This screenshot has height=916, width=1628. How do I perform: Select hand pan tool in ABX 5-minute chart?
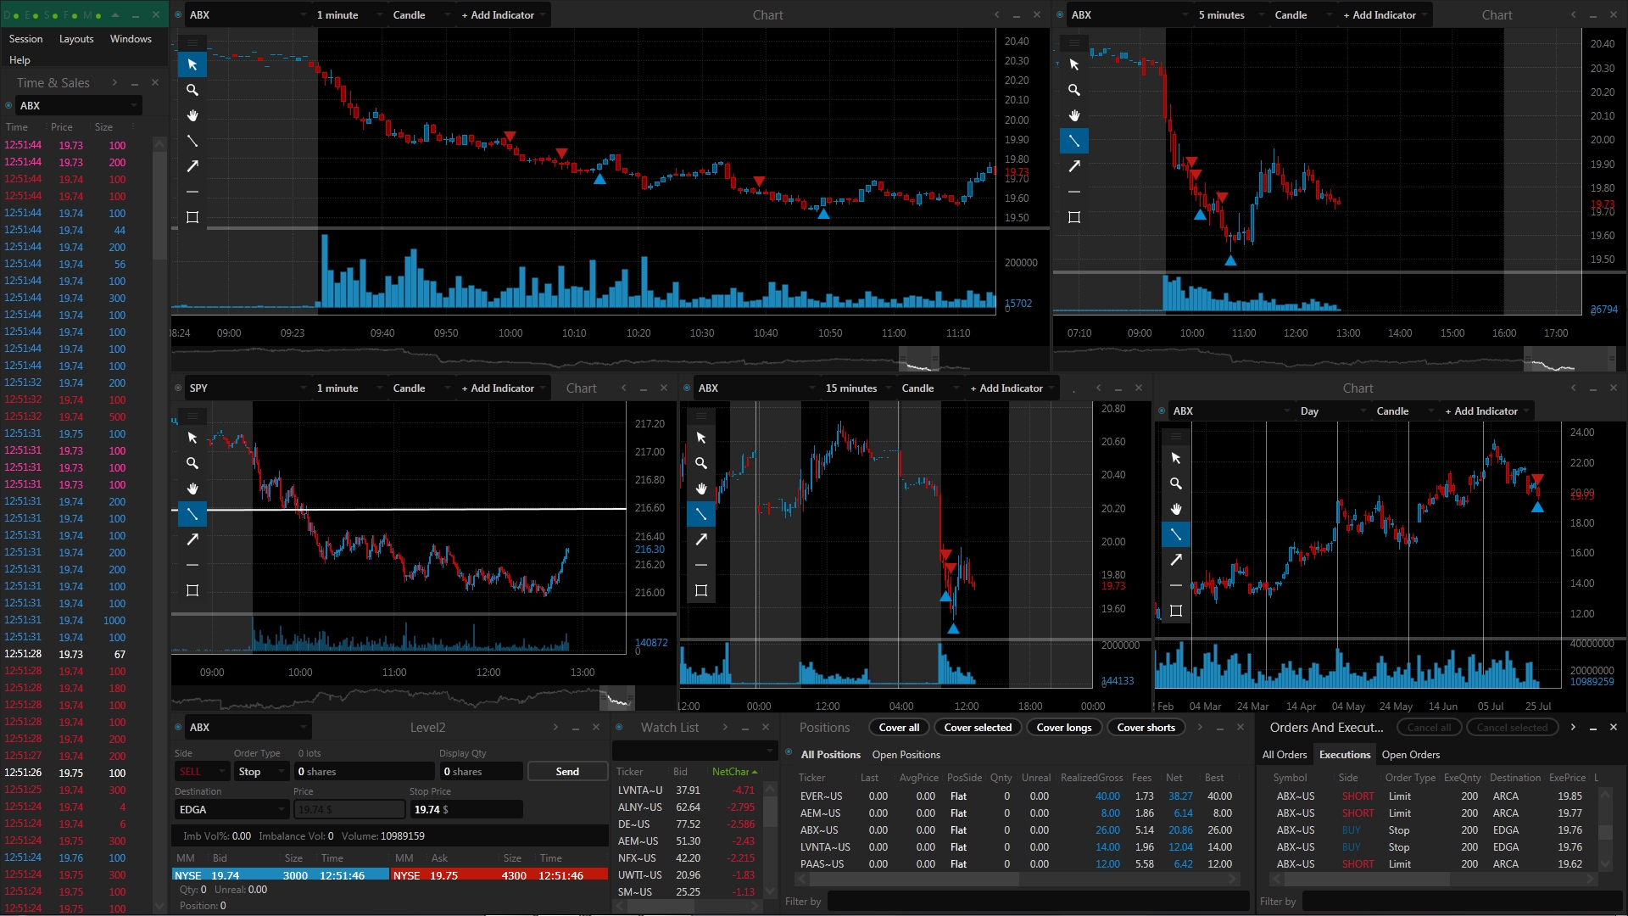point(1074,115)
